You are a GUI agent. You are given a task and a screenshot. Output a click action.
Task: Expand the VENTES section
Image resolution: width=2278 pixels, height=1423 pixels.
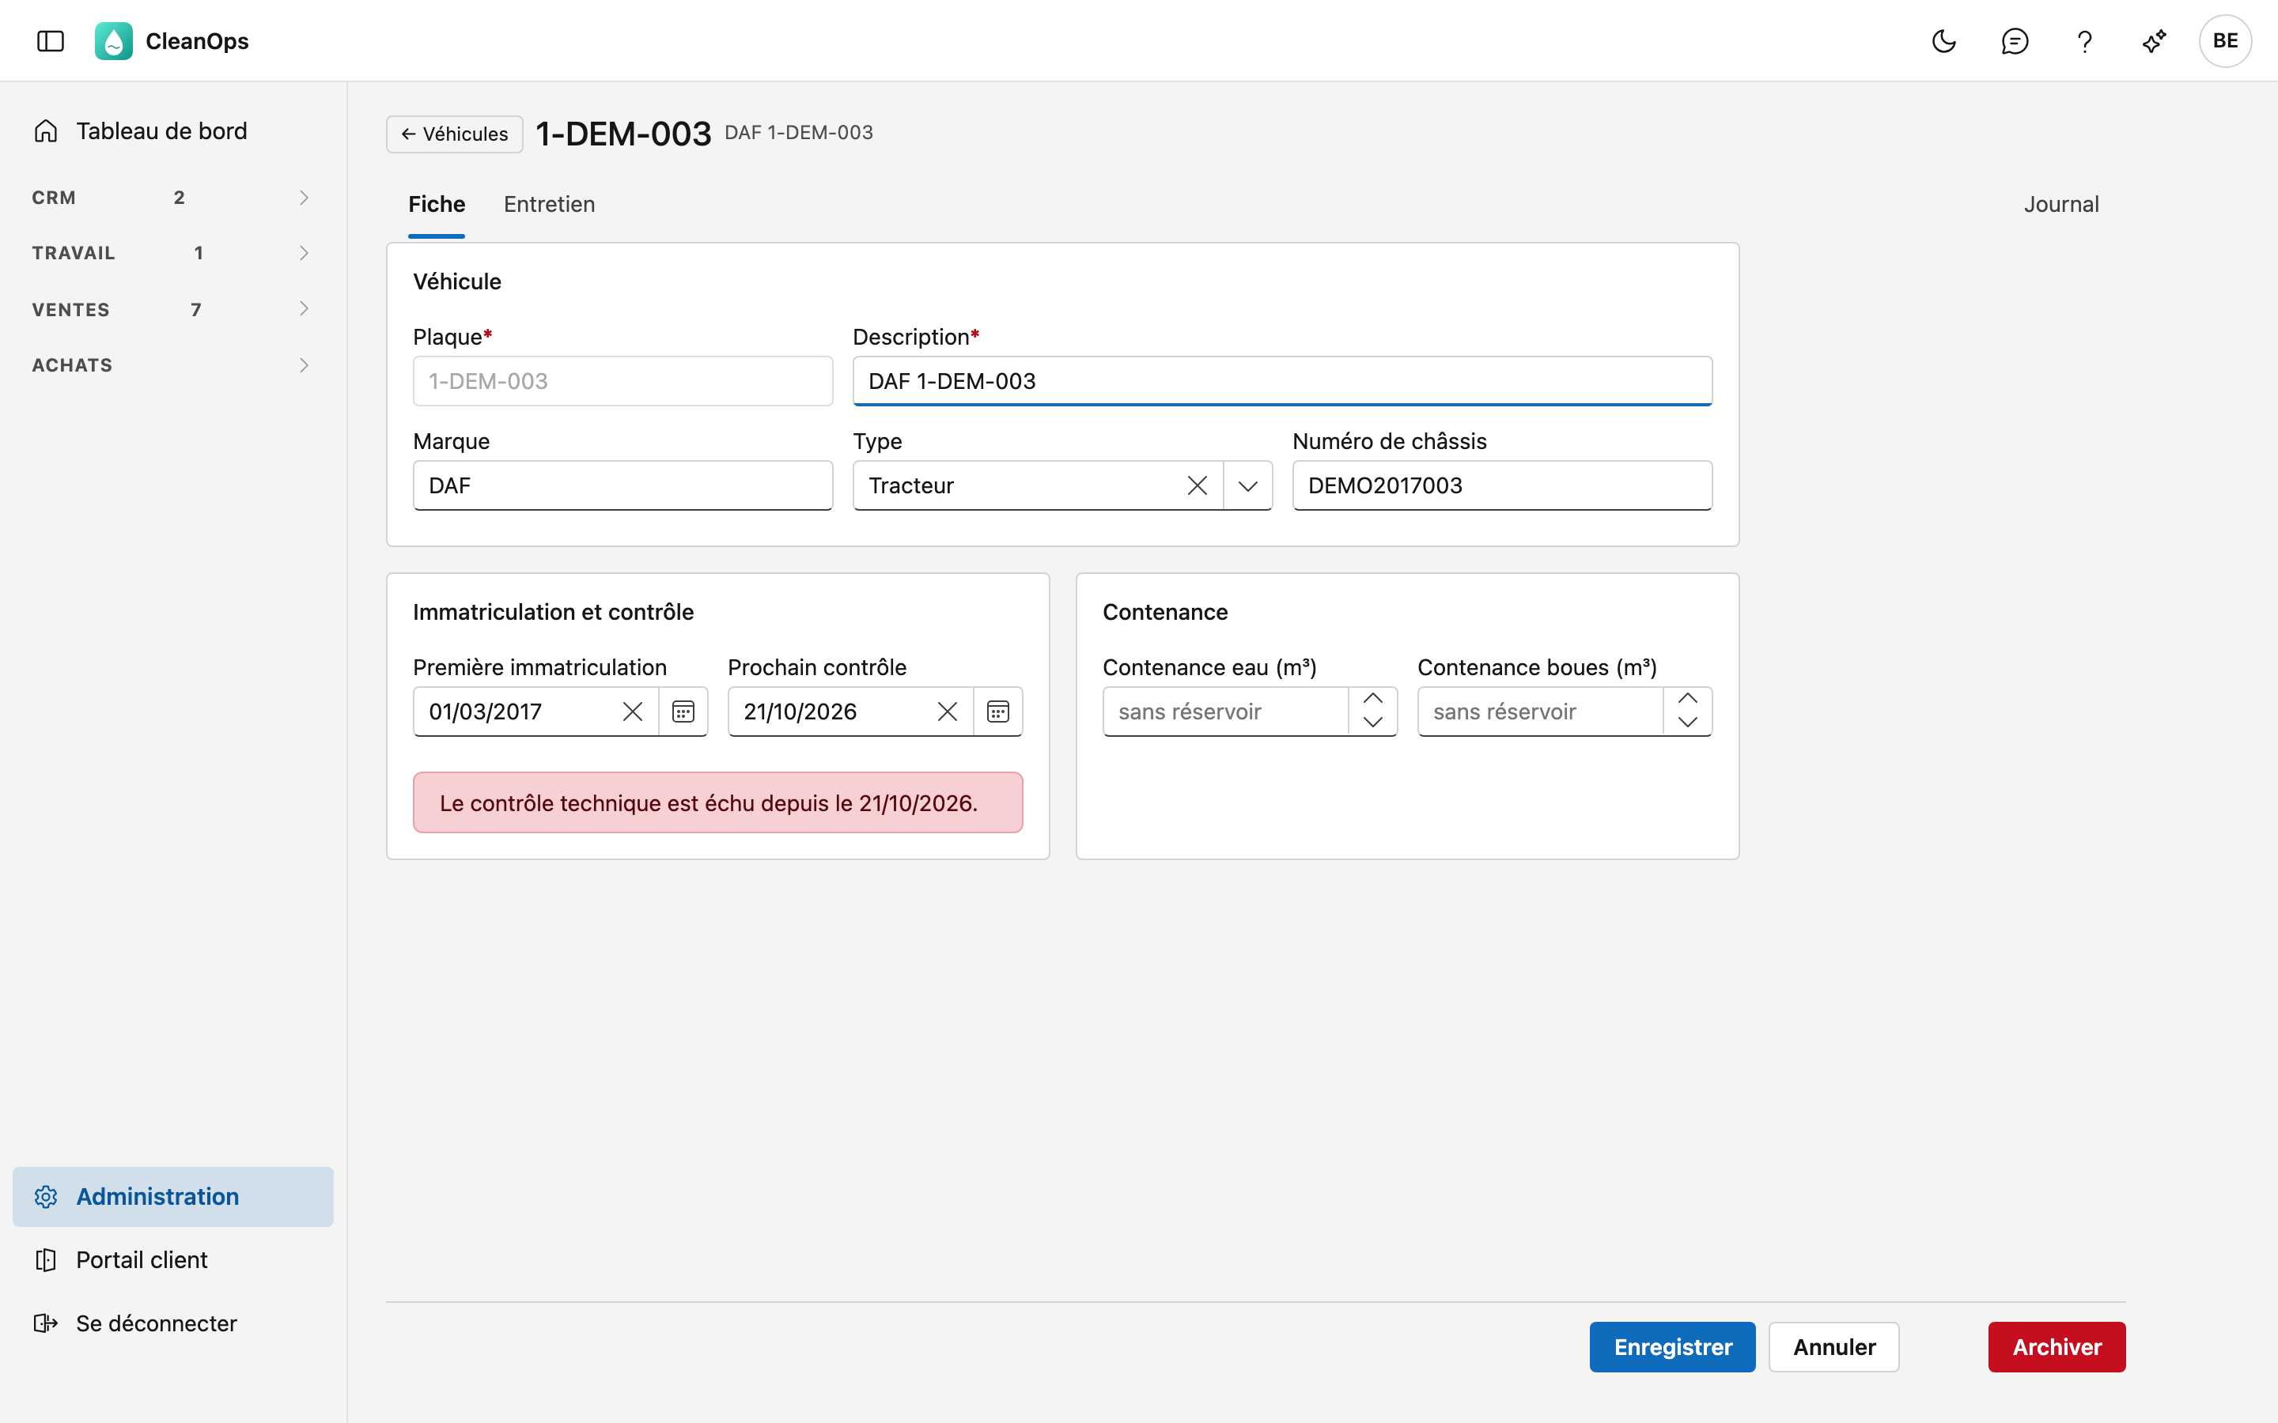[x=173, y=308]
